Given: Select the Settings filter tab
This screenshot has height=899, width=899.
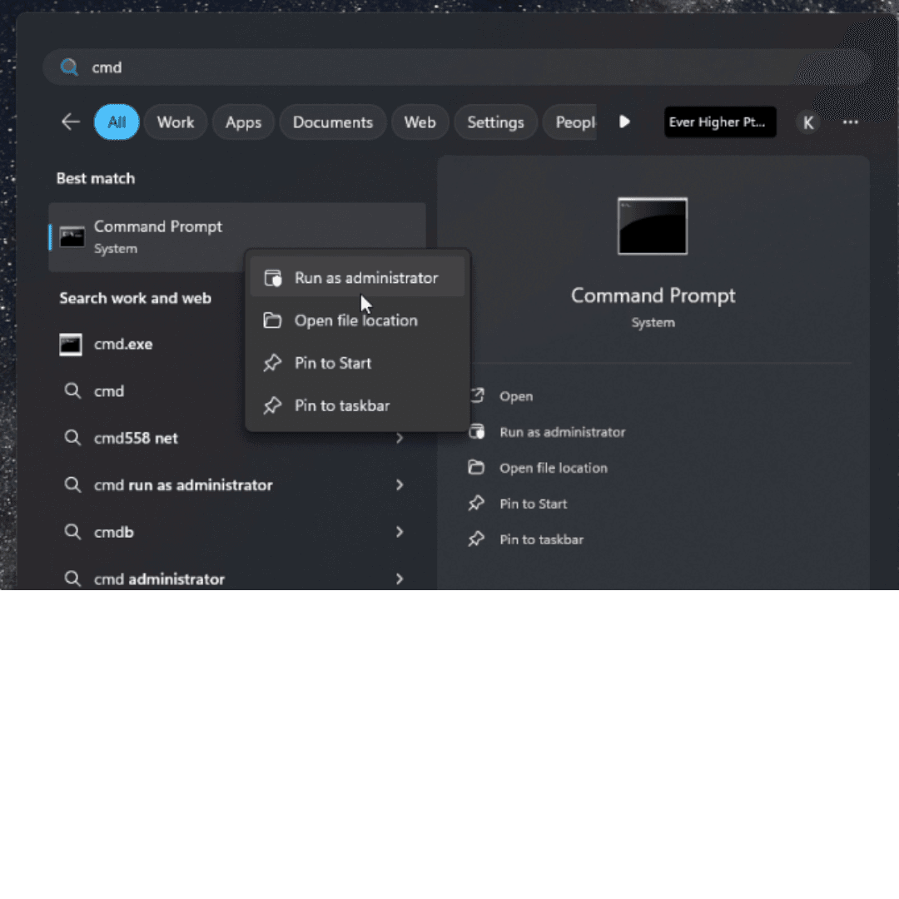Looking at the screenshot, I should tap(495, 122).
